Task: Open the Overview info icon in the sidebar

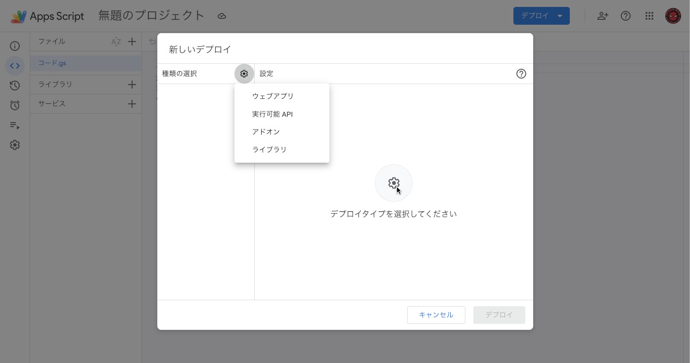Action: click(15, 46)
